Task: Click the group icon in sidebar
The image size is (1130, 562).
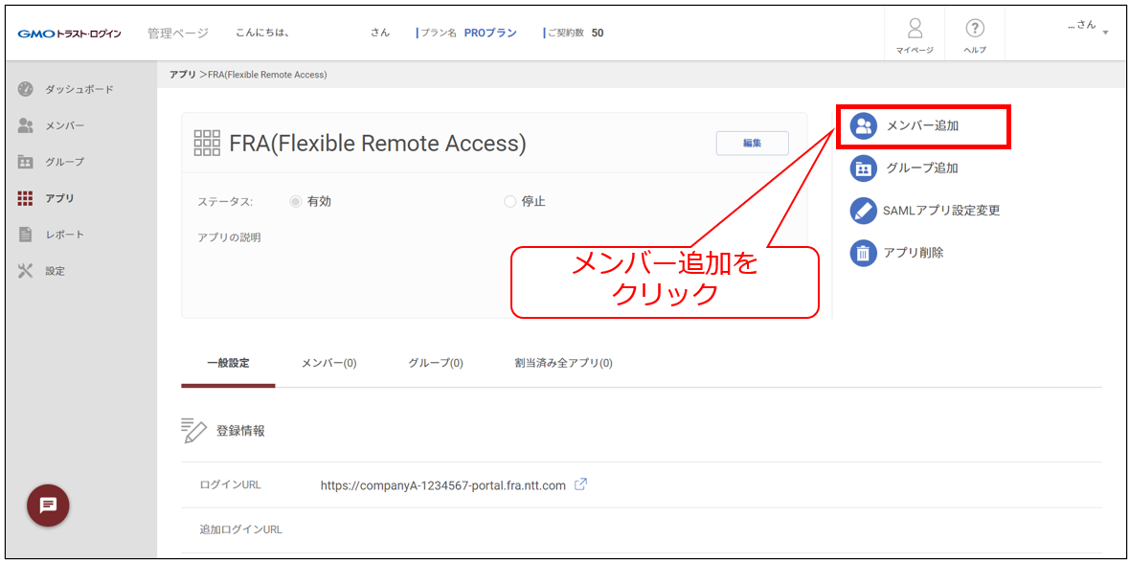Action: pyautogui.click(x=25, y=162)
